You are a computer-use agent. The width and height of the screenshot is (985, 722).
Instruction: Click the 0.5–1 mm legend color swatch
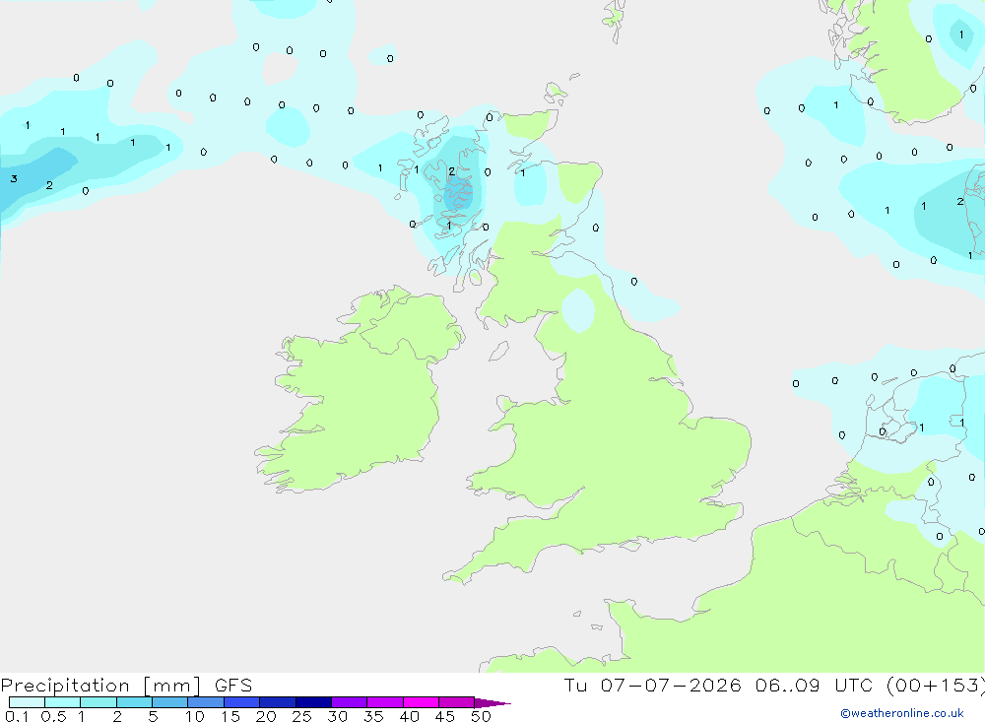point(62,702)
